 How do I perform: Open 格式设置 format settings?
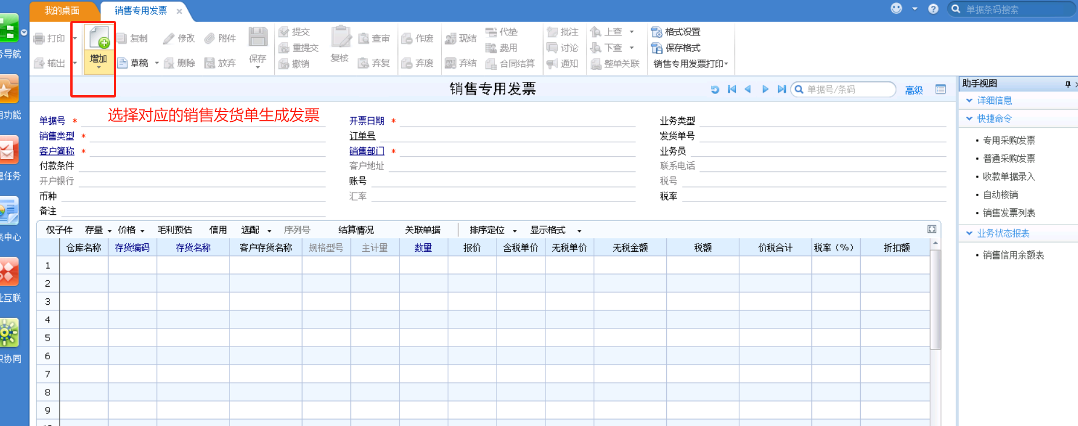[x=676, y=32]
